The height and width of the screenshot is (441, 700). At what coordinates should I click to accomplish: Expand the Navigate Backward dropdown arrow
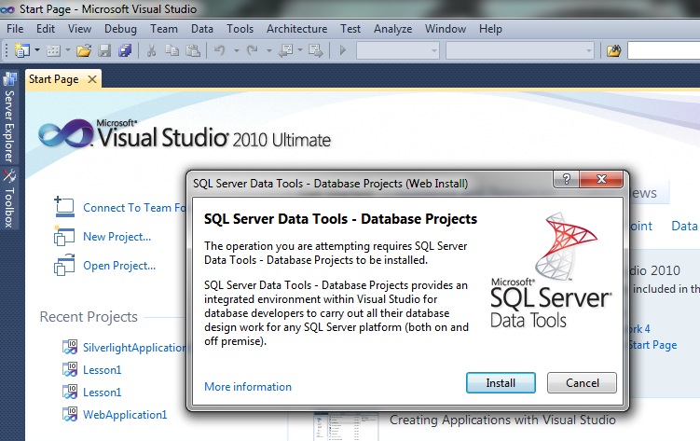300,50
